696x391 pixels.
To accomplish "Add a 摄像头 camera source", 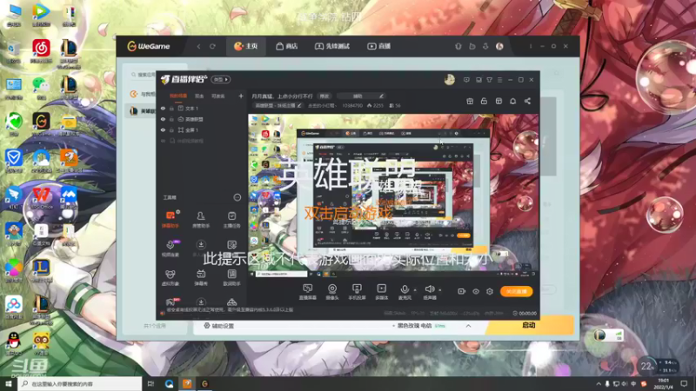I will [332, 292].
